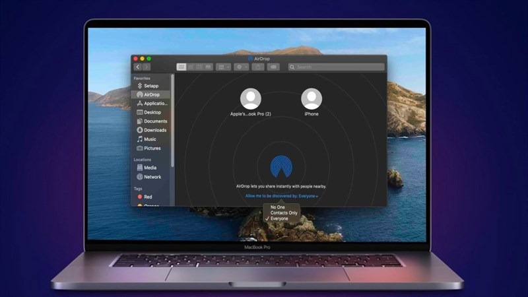Switch to gallery view
This screenshot has width=528, height=297.
209,67
